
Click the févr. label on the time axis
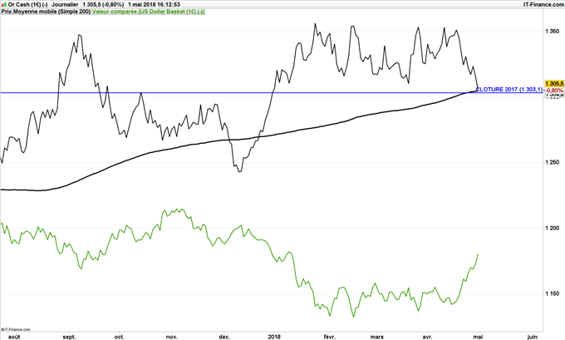[329, 337]
